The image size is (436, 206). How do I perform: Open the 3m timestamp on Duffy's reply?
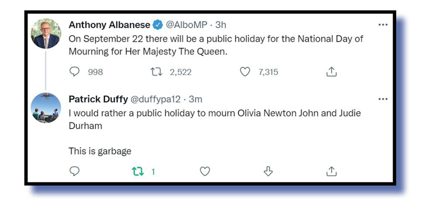(x=195, y=99)
